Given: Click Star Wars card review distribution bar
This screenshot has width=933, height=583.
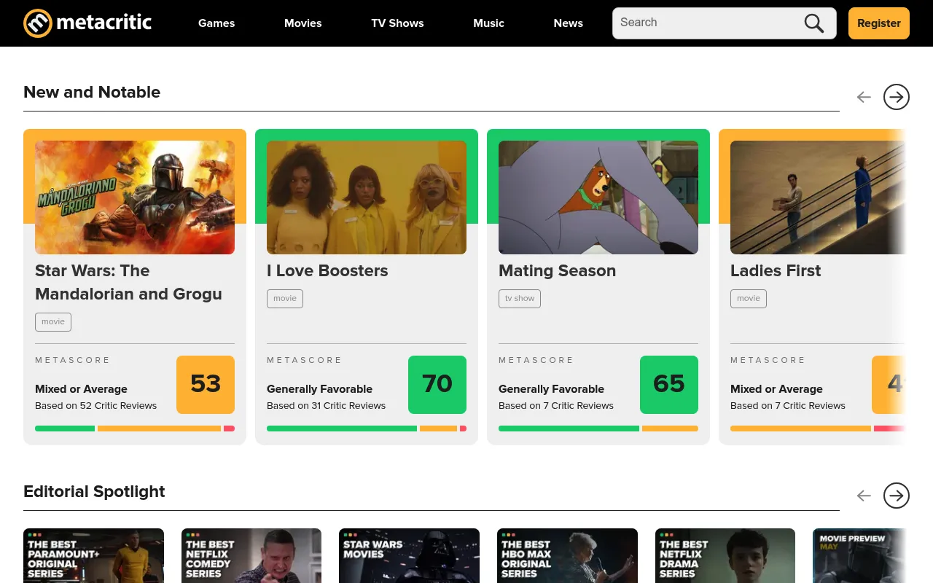Looking at the screenshot, I should point(135,429).
